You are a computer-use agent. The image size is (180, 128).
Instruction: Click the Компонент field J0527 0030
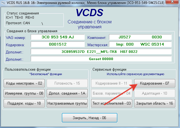click(x=140, y=37)
